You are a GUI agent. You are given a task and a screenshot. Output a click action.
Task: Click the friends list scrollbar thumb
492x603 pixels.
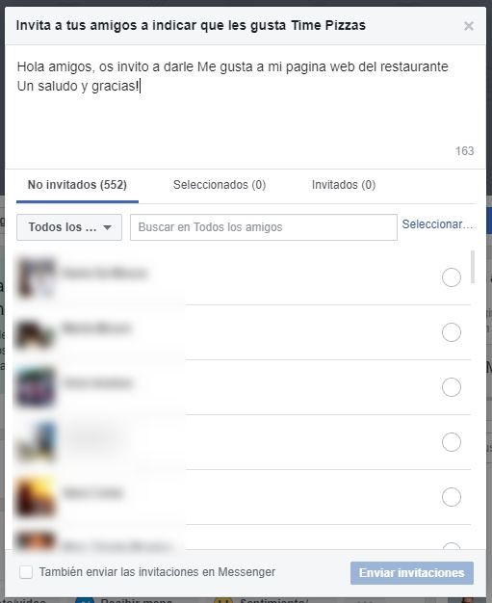coord(473,267)
